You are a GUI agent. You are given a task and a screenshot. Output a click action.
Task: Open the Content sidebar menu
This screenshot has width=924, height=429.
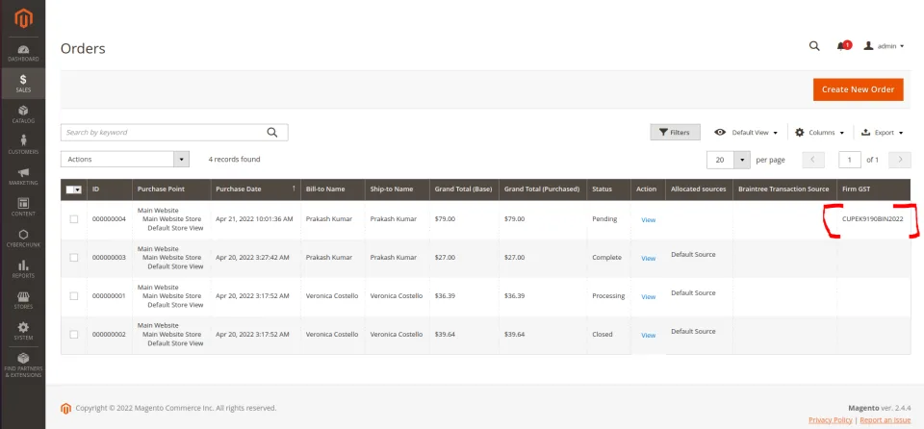23,207
